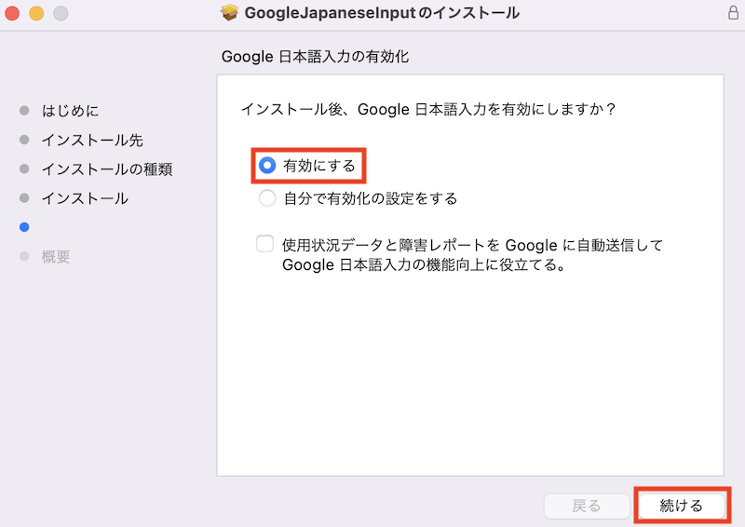The height and width of the screenshot is (527, 745).
Task: Click the 自分で有効化の設定をする label text
Action: click(x=371, y=198)
